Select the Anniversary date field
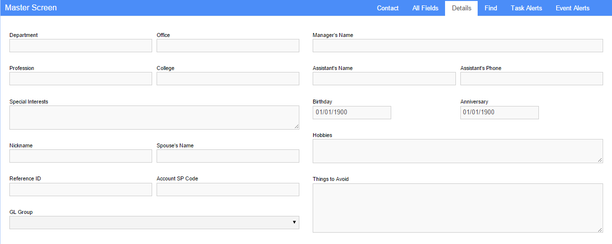Image resolution: width=612 pixels, height=244 pixels. (499, 112)
